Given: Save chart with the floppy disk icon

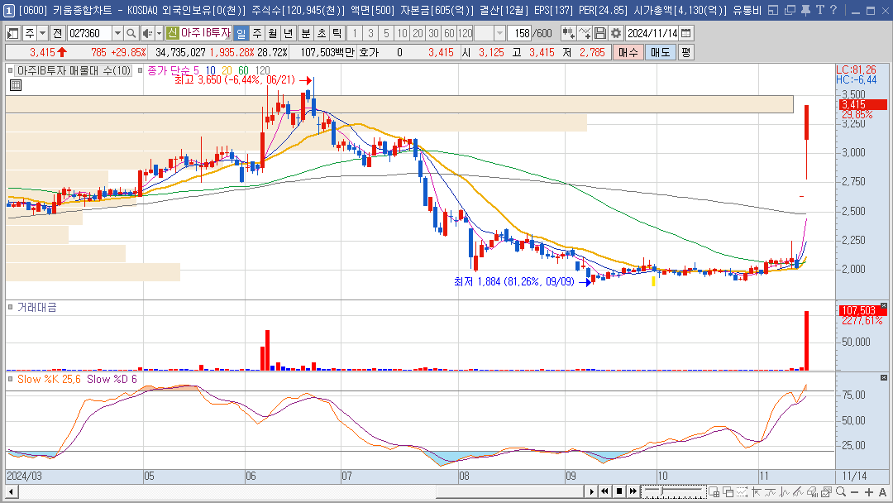Looking at the screenshot, I should [x=599, y=34].
